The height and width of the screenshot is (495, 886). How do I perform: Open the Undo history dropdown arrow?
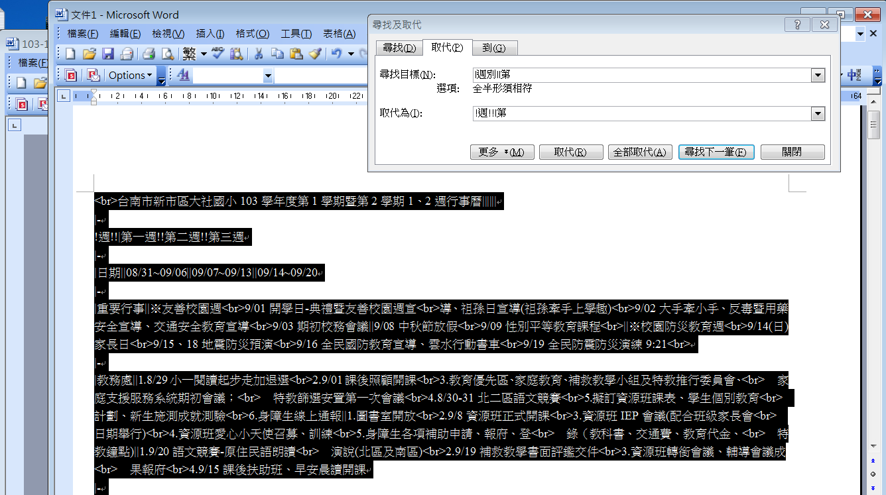coord(350,54)
